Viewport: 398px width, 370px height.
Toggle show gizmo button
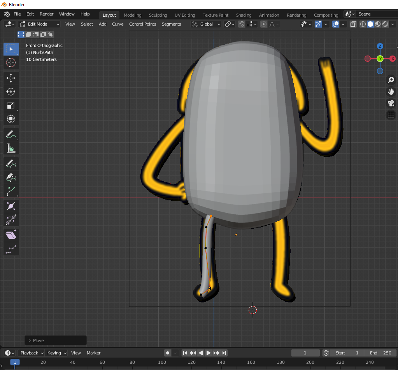pos(318,24)
